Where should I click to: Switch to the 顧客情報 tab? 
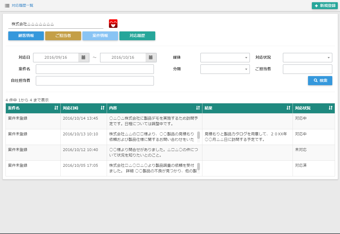tap(26, 36)
